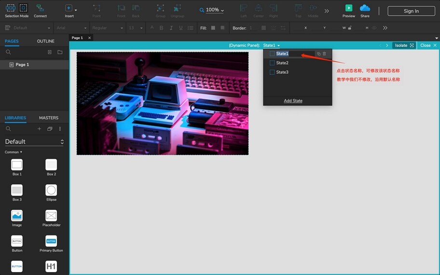Switch to the PAGES tab
Viewport: 440px width, 275px height.
[12, 41]
